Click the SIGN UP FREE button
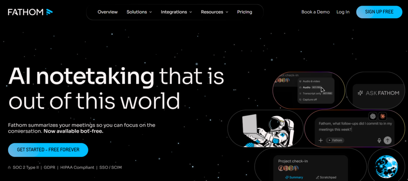Screen dimensions: 408x181 point(379,12)
